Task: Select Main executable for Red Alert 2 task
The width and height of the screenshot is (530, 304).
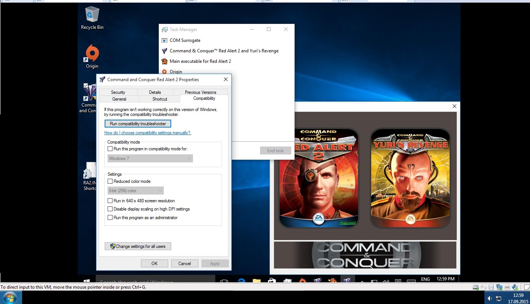Action: (197, 61)
